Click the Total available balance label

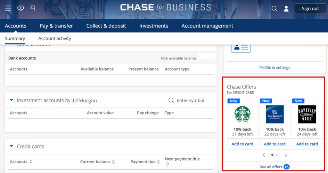[178, 58]
